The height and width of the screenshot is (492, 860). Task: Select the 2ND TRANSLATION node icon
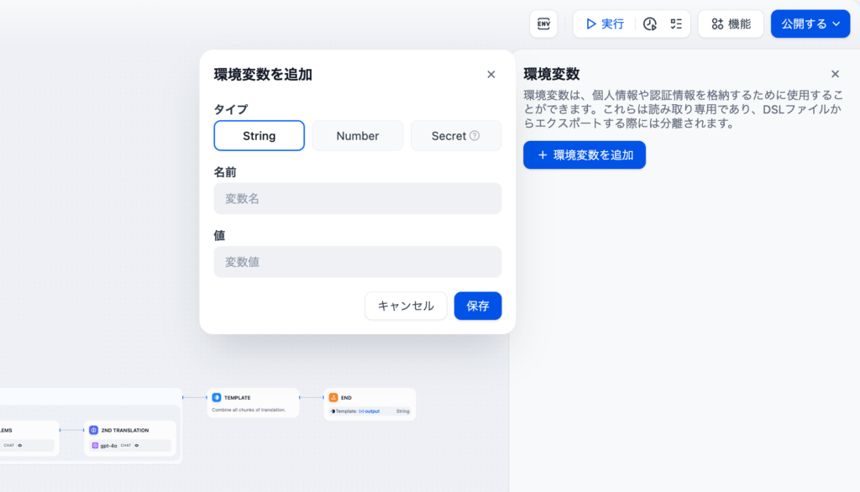coord(94,430)
